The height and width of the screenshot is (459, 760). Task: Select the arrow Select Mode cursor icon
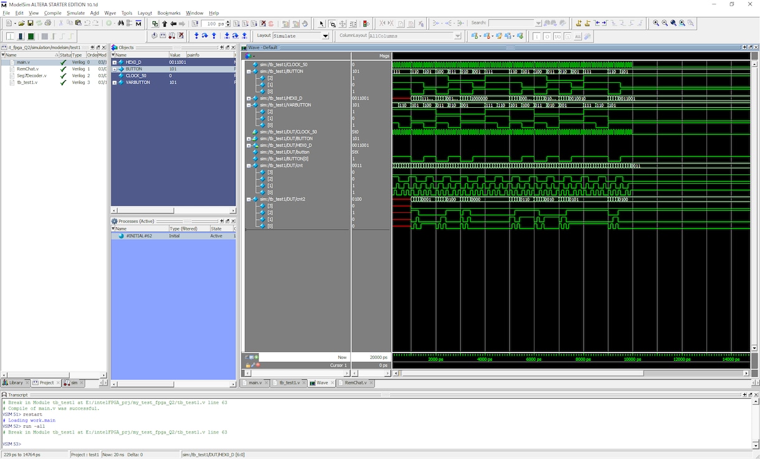coord(322,24)
